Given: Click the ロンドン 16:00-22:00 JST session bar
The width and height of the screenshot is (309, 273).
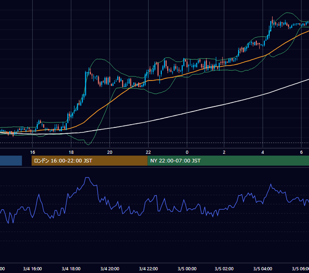Looking at the screenshot, I should click(x=90, y=161).
